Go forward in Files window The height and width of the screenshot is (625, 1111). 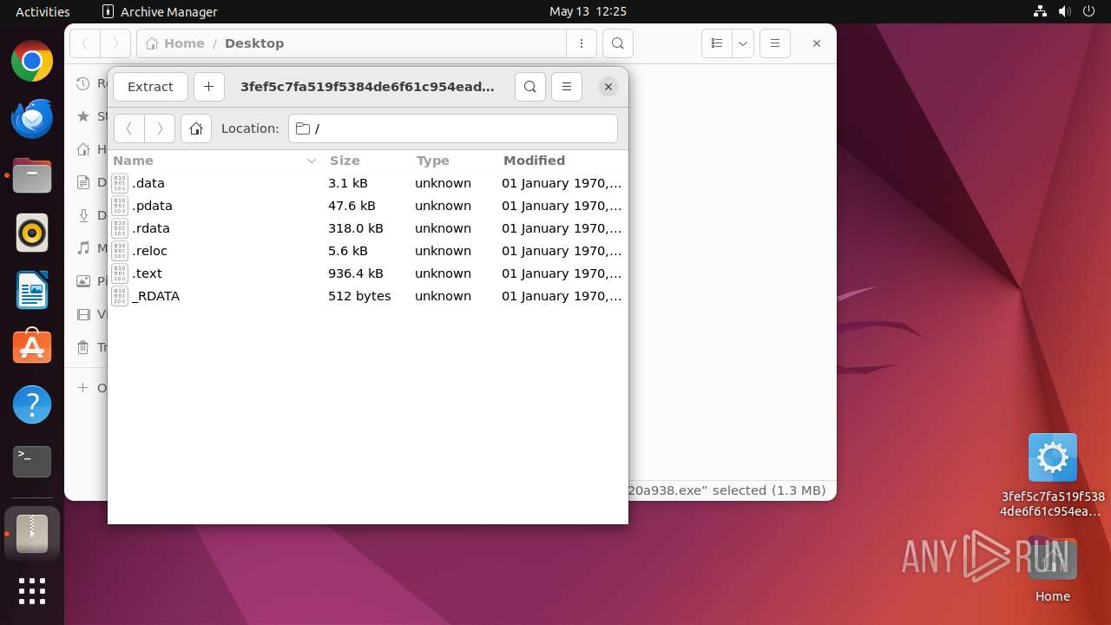(x=115, y=43)
